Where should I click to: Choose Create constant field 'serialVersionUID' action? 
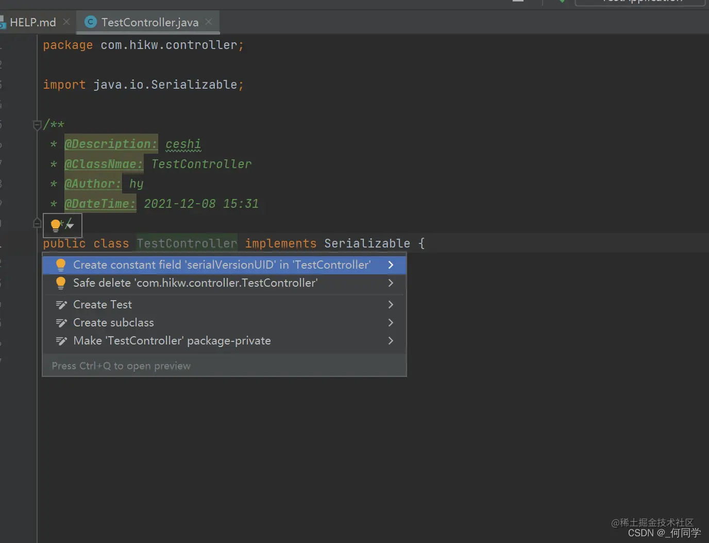click(x=224, y=265)
